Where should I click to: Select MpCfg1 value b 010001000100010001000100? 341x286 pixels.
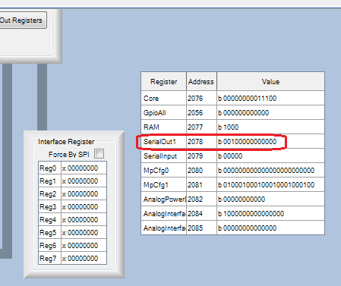(x=270, y=184)
